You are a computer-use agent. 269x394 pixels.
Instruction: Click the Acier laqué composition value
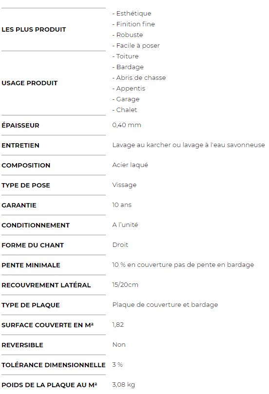coord(130,165)
